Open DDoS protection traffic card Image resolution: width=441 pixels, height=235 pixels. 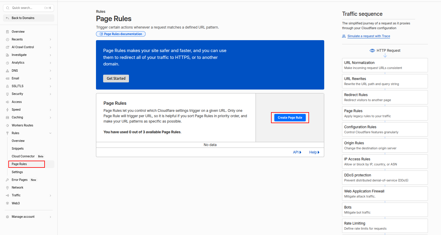[x=385, y=178]
